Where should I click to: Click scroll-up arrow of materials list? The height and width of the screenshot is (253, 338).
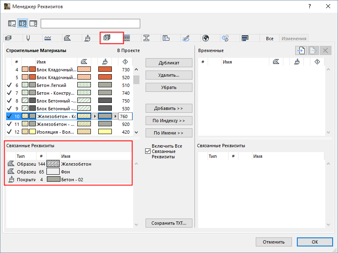[x=136, y=69]
